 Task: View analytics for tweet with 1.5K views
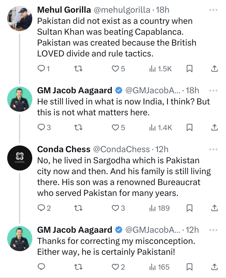click(161, 69)
